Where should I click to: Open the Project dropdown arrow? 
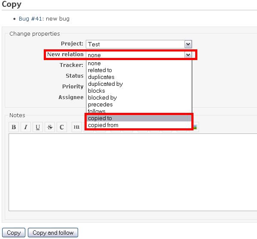(x=188, y=44)
